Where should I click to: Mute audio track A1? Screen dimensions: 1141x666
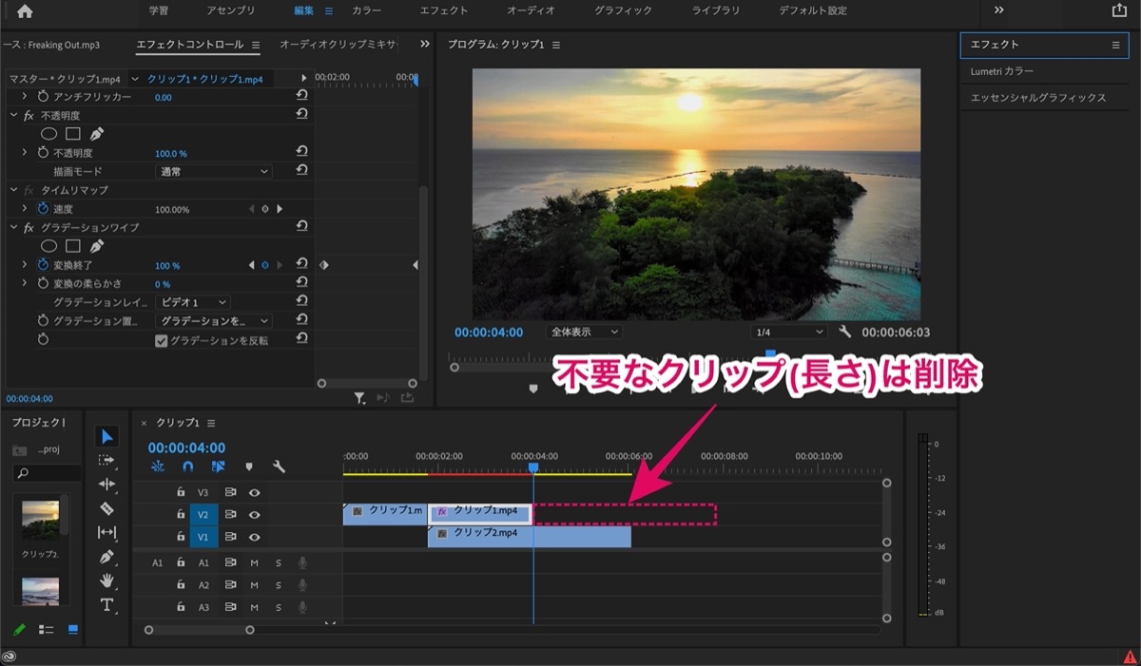254,562
